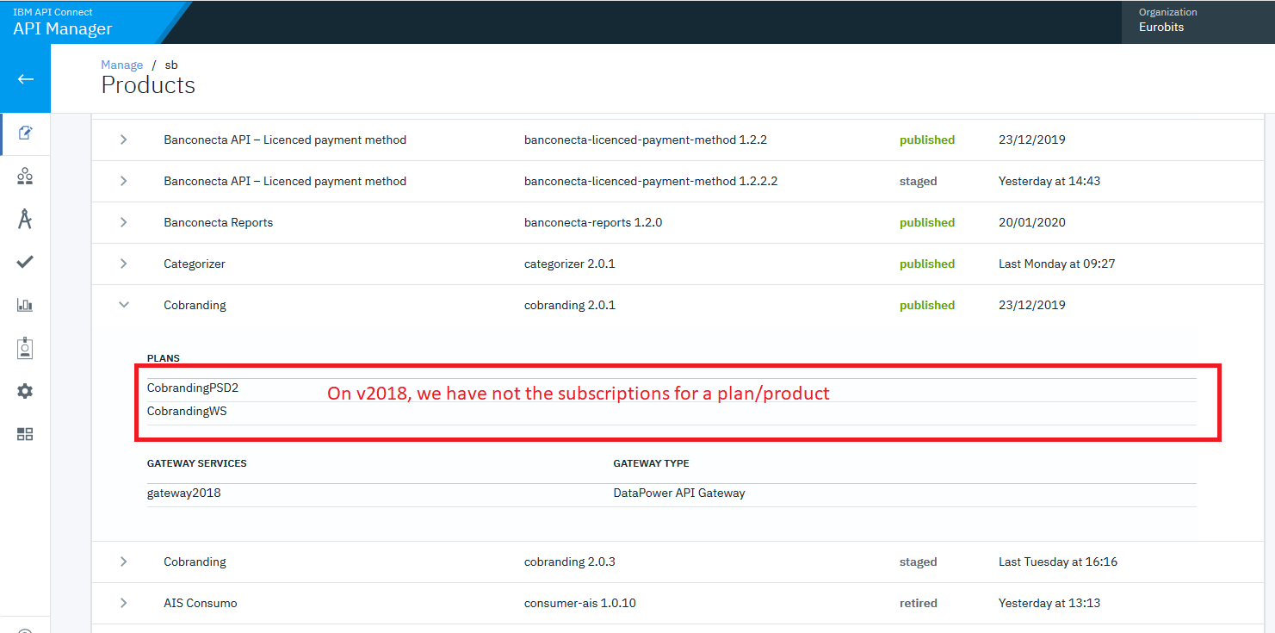Open the checkmark Tasks icon in sidebar
This screenshot has height=633, width=1275.
pos(25,263)
